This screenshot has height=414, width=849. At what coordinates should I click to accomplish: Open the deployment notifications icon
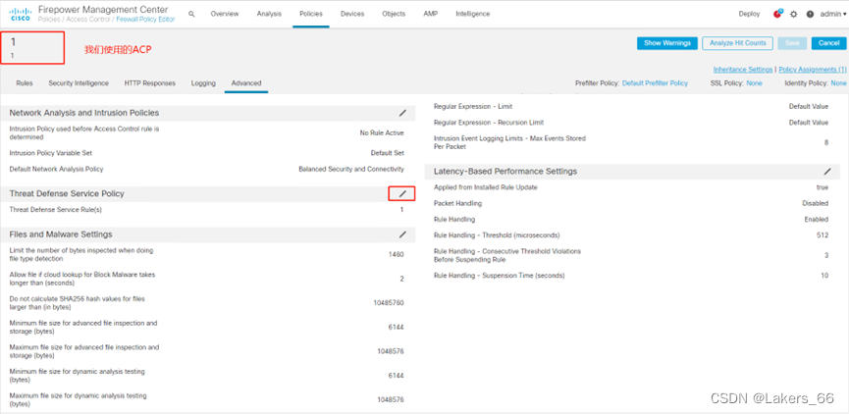click(x=778, y=14)
